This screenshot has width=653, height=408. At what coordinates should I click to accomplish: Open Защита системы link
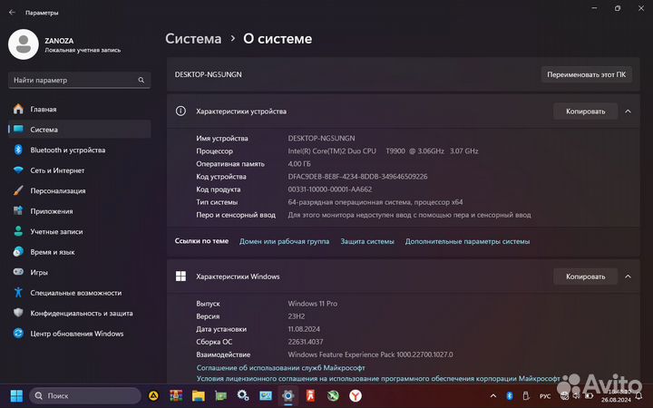click(x=367, y=241)
